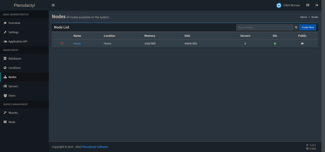Click the heartbeat status heart icon
The image size is (325, 152).
[x=62, y=43]
